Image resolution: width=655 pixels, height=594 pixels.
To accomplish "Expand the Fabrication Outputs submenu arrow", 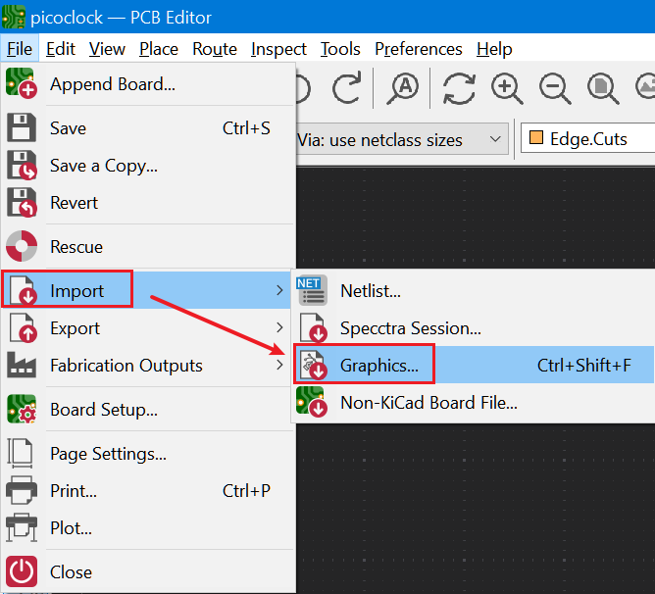I will (x=279, y=365).
